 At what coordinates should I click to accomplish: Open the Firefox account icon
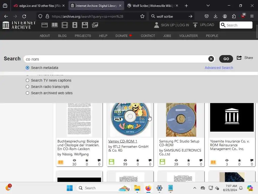pos(225,16)
